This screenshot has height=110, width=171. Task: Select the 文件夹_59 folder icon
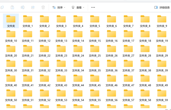click(162, 93)
